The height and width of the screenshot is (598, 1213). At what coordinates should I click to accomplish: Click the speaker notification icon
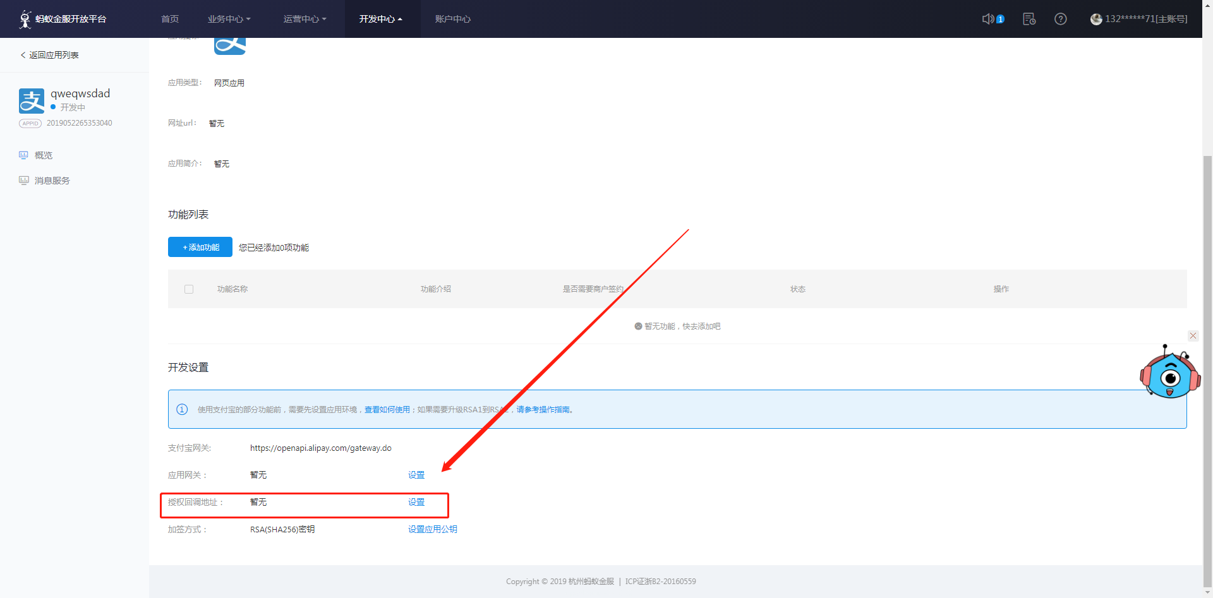988,19
